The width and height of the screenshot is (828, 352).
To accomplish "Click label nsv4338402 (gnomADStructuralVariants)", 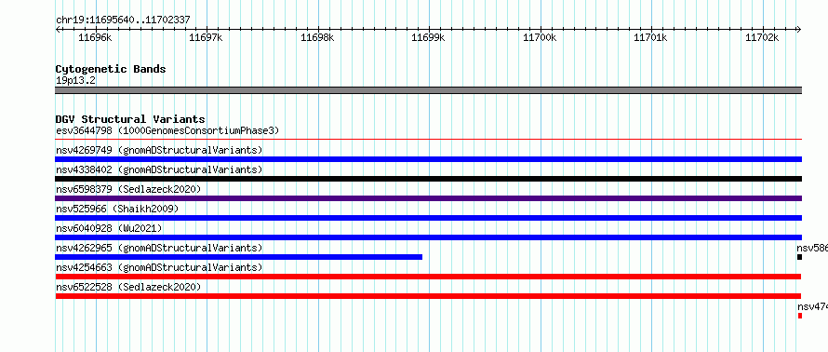I will pyautogui.click(x=159, y=169).
